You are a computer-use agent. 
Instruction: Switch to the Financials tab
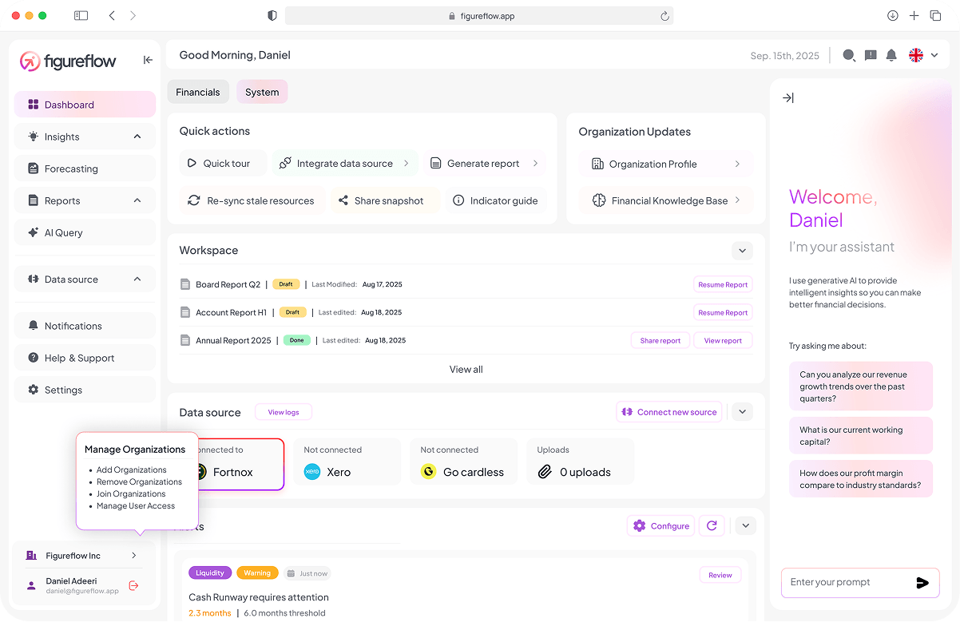pos(198,92)
